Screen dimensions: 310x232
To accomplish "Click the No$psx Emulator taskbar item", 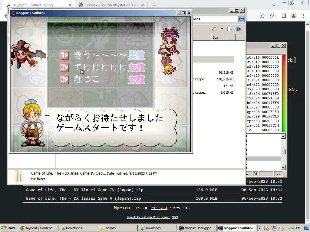I will (x=236, y=228).
